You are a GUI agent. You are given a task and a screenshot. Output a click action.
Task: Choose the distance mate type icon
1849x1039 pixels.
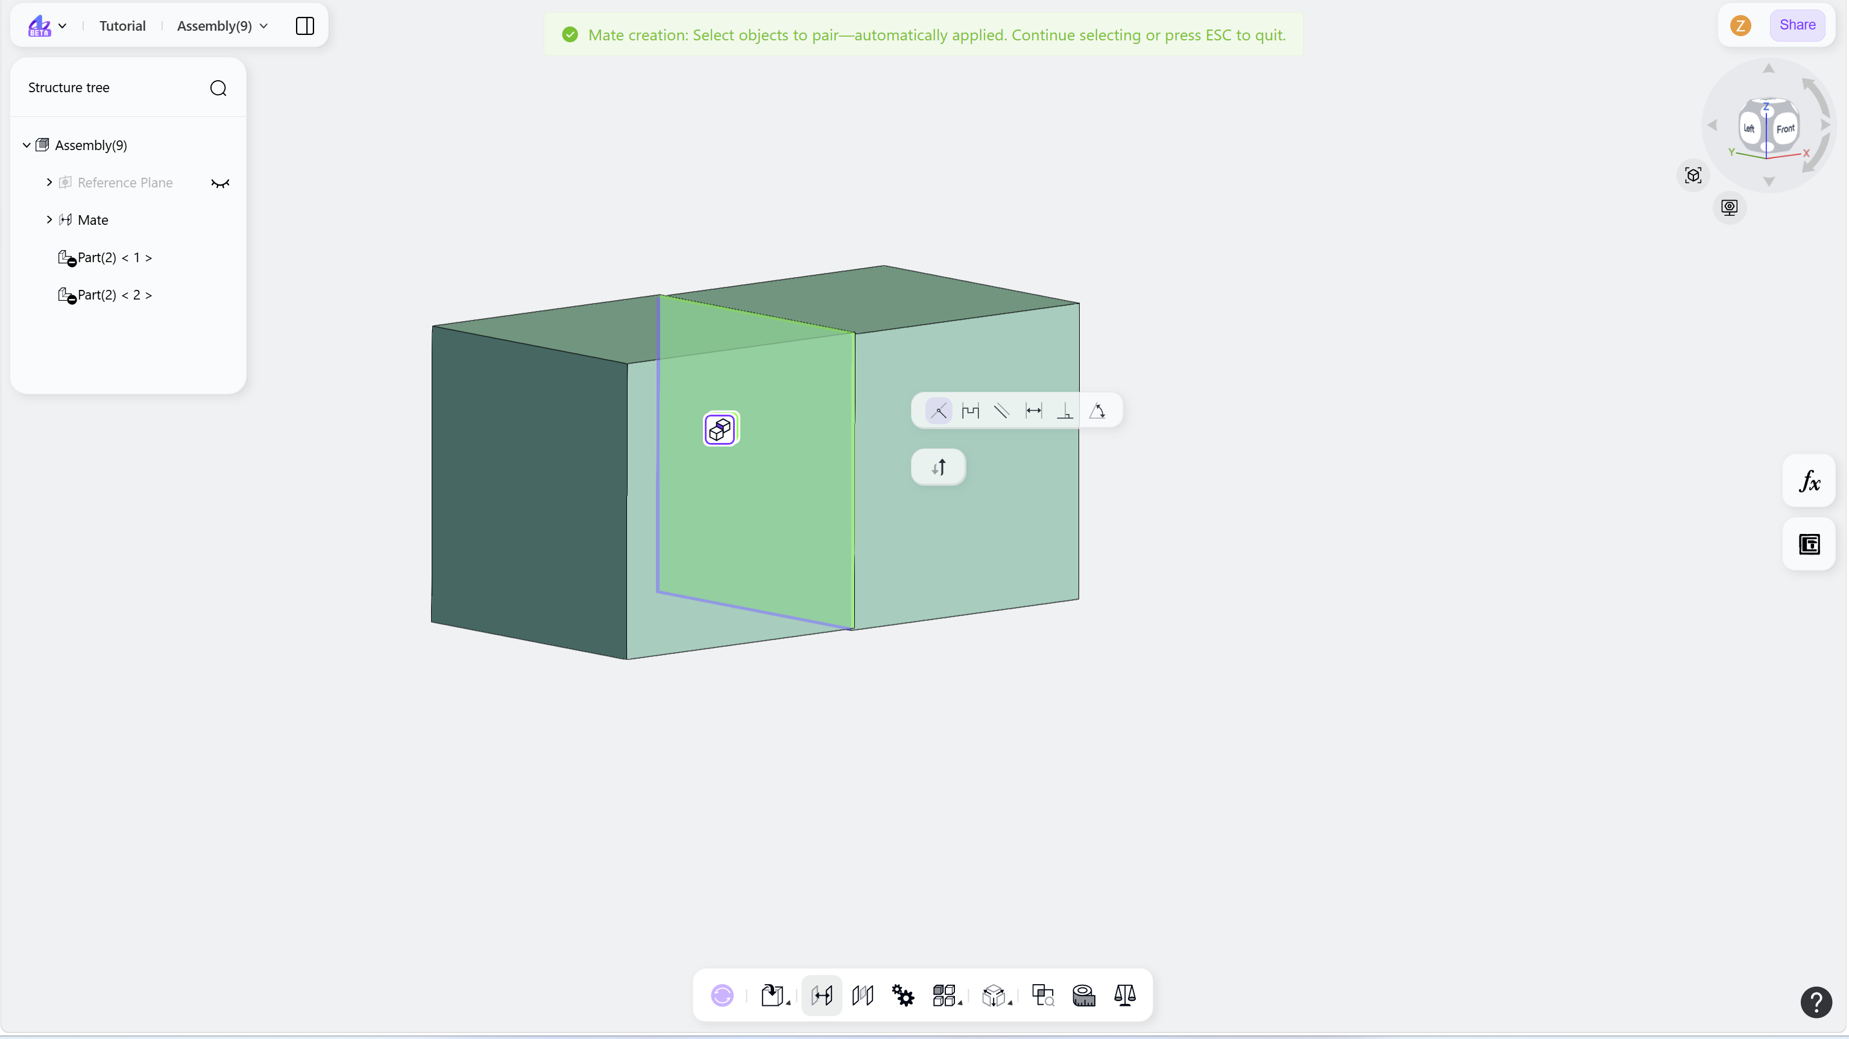click(1033, 411)
